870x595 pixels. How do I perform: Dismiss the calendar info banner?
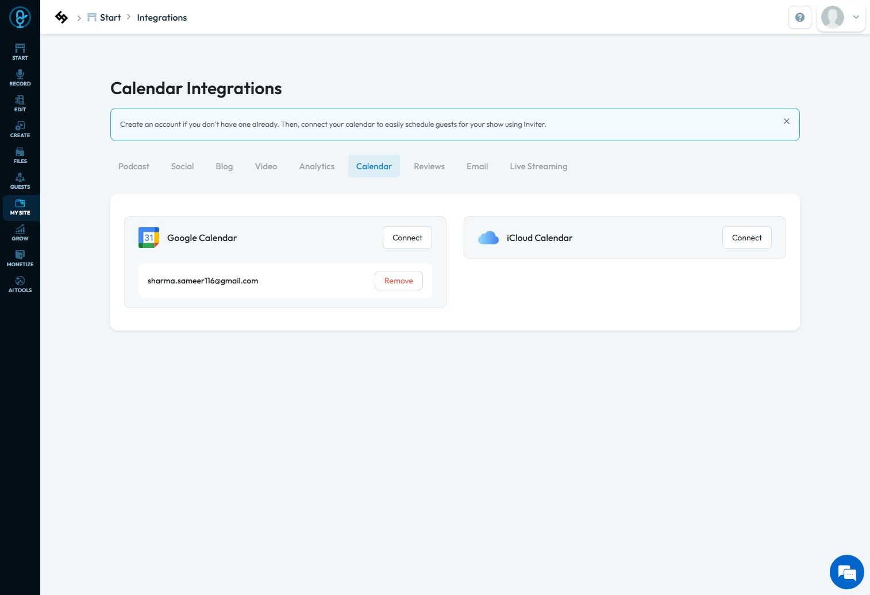(787, 121)
